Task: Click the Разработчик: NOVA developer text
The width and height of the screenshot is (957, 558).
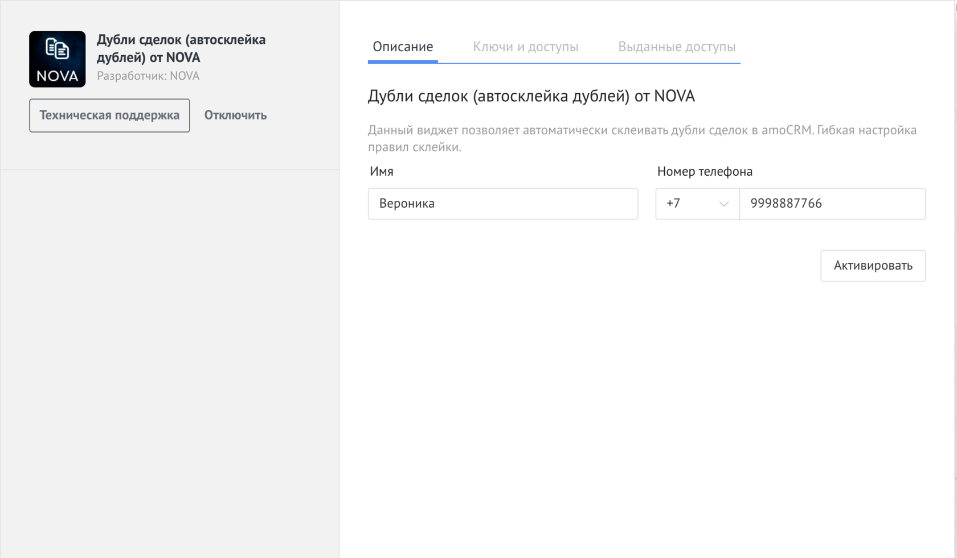Action: tap(148, 76)
